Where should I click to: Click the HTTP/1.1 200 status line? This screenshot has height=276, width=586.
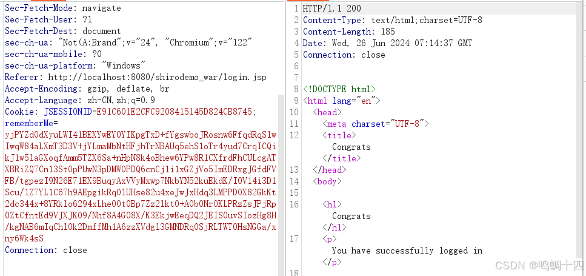pos(332,8)
